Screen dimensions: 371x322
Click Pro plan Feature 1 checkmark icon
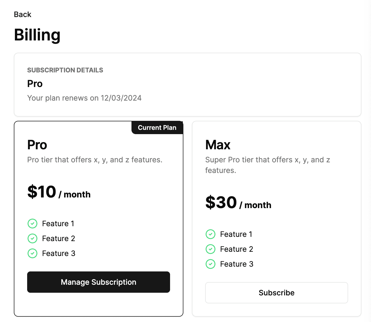[x=32, y=224]
